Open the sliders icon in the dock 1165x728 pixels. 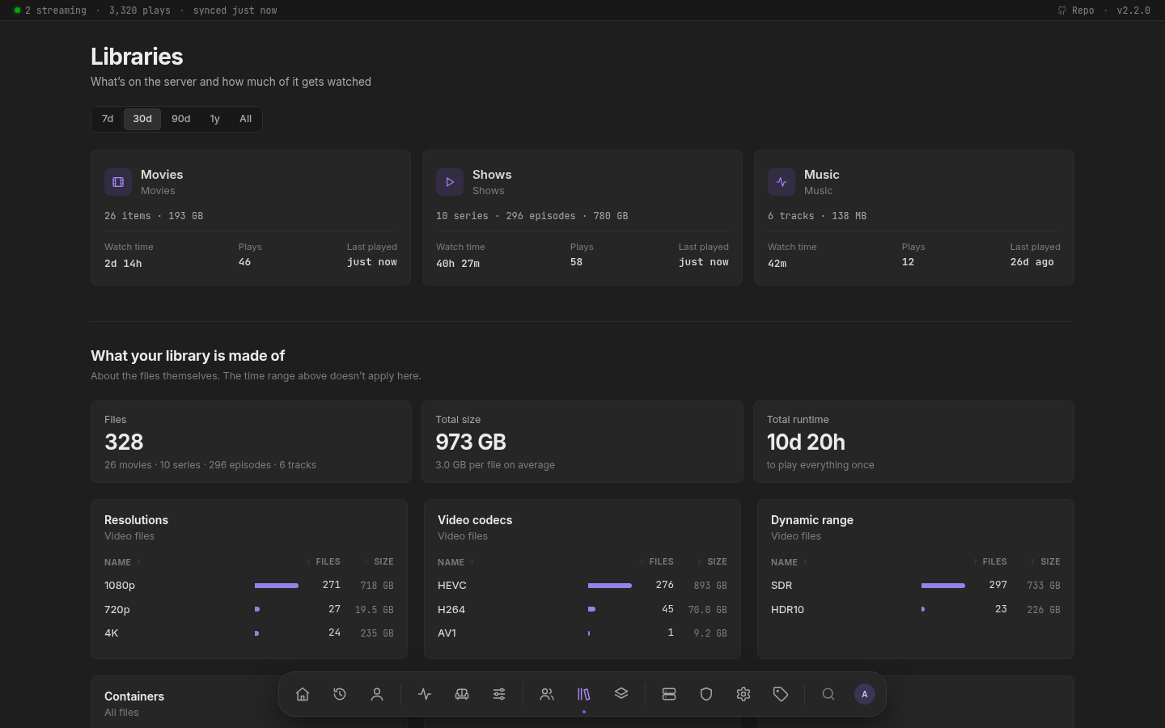pos(499,694)
